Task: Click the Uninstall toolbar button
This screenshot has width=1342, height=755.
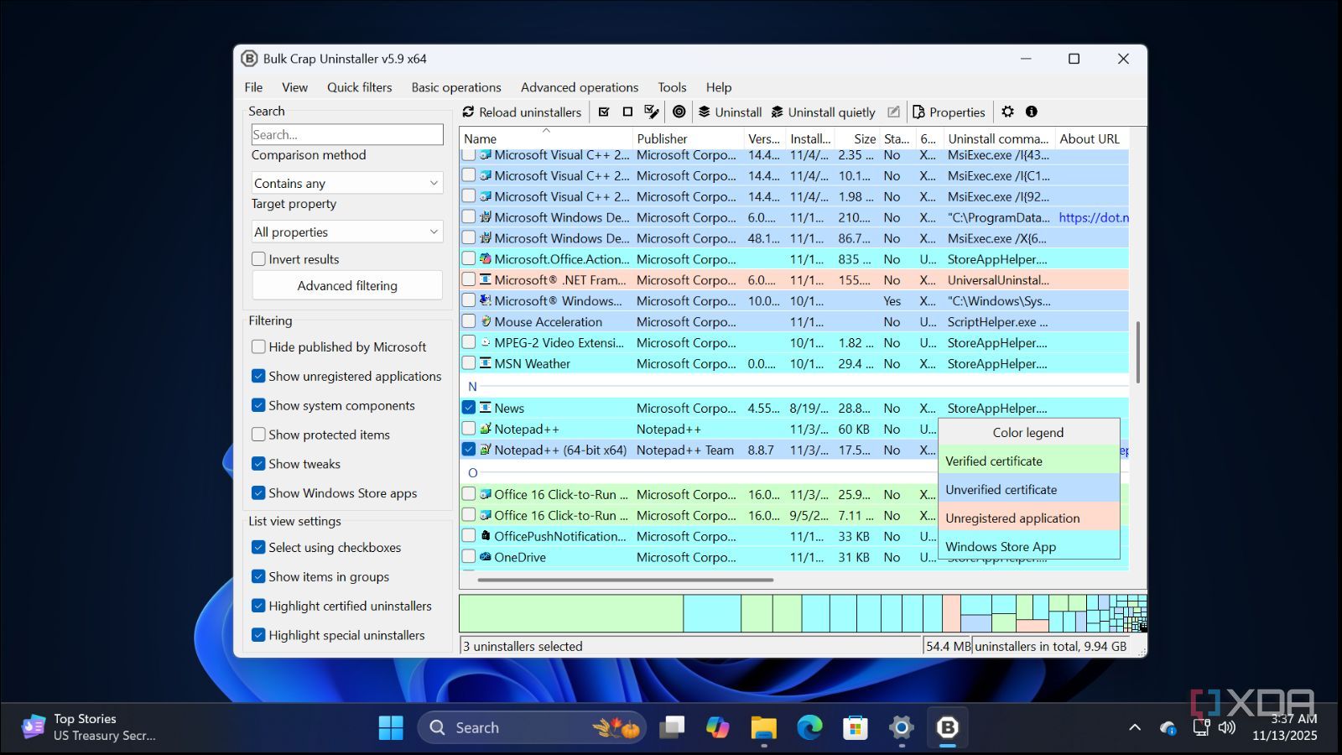Action: click(x=730, y=112)
